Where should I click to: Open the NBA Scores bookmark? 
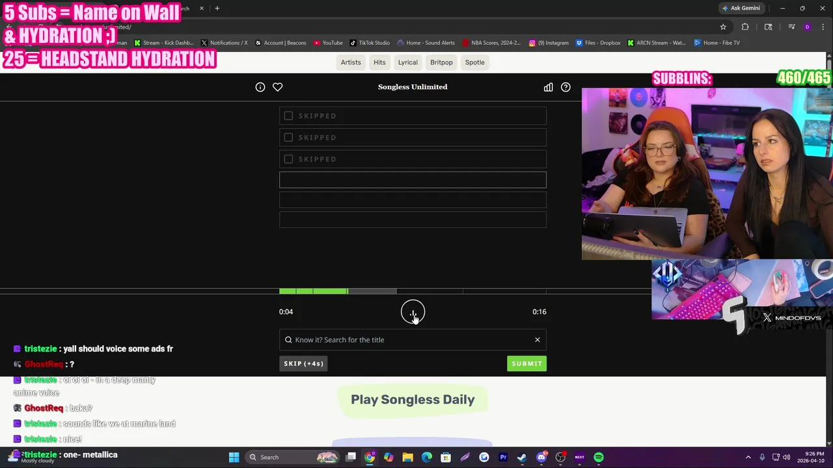pos(491,43)
